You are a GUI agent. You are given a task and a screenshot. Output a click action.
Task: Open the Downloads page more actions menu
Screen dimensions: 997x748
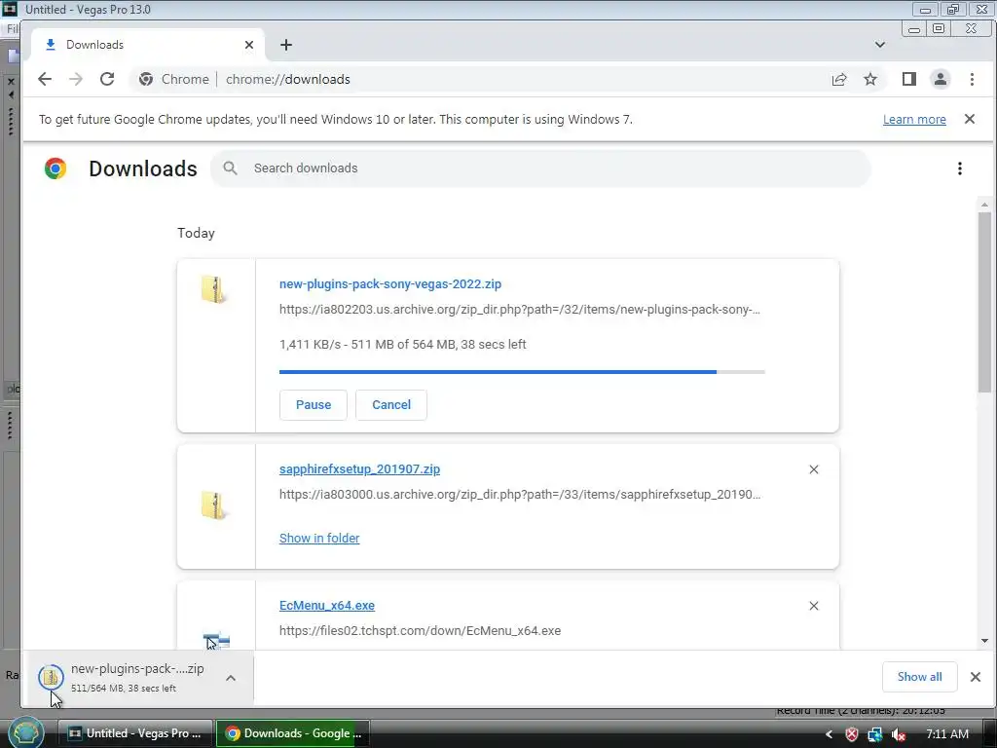(959, 168)
